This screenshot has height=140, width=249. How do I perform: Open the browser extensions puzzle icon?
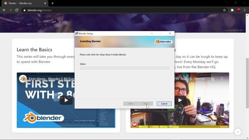pos(232,10)
